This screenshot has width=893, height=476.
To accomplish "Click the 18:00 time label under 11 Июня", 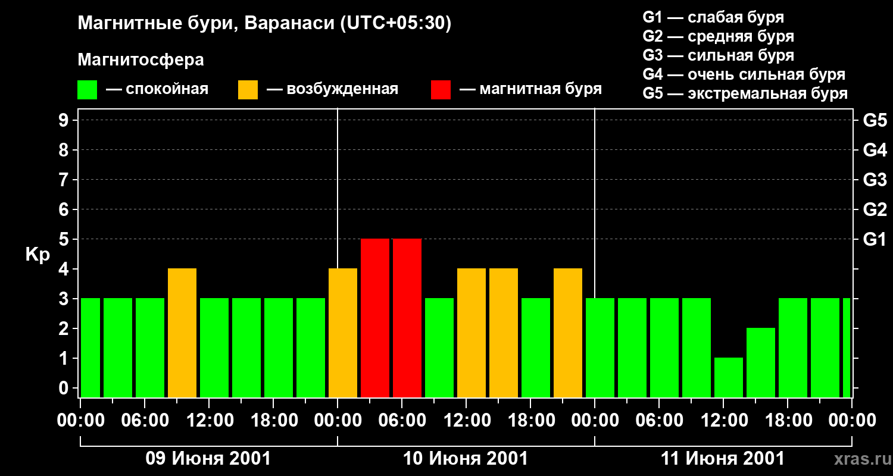I will pos(788,420).
